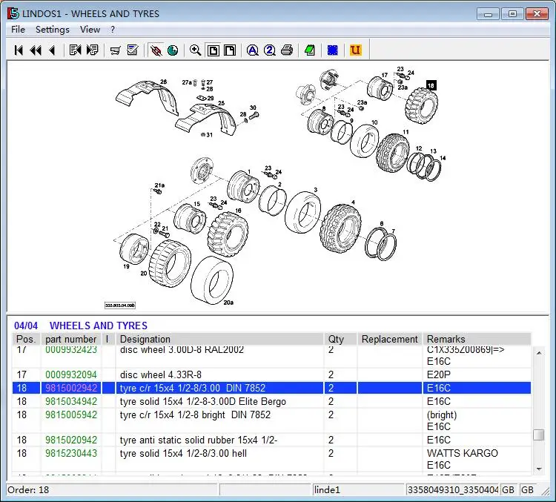Image resolution: width=556 pixels, height=502 pixels.
Task: Click the green book icon
Action: 310,50
